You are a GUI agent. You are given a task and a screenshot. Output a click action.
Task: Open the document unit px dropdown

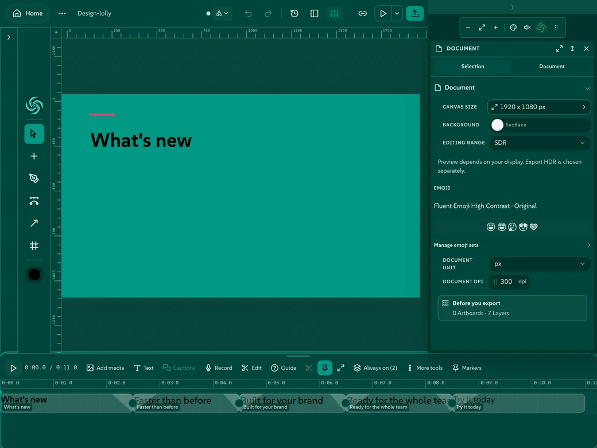point(540,264)
